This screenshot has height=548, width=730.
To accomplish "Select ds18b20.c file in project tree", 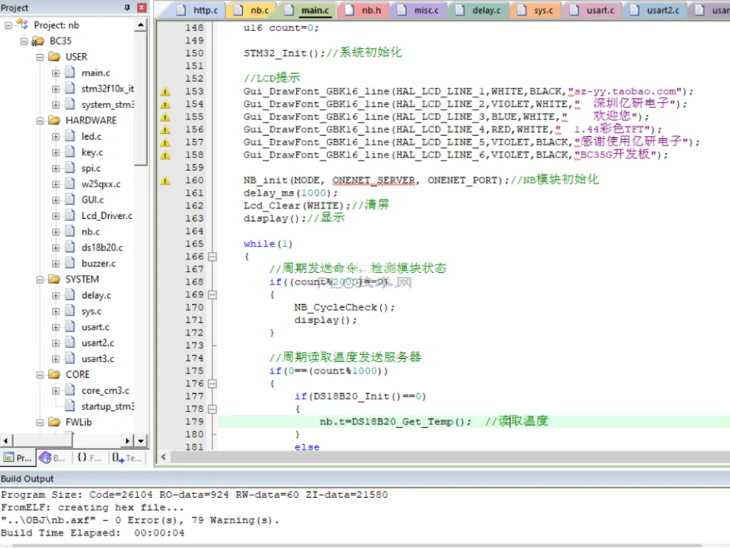I will (102, 247).
